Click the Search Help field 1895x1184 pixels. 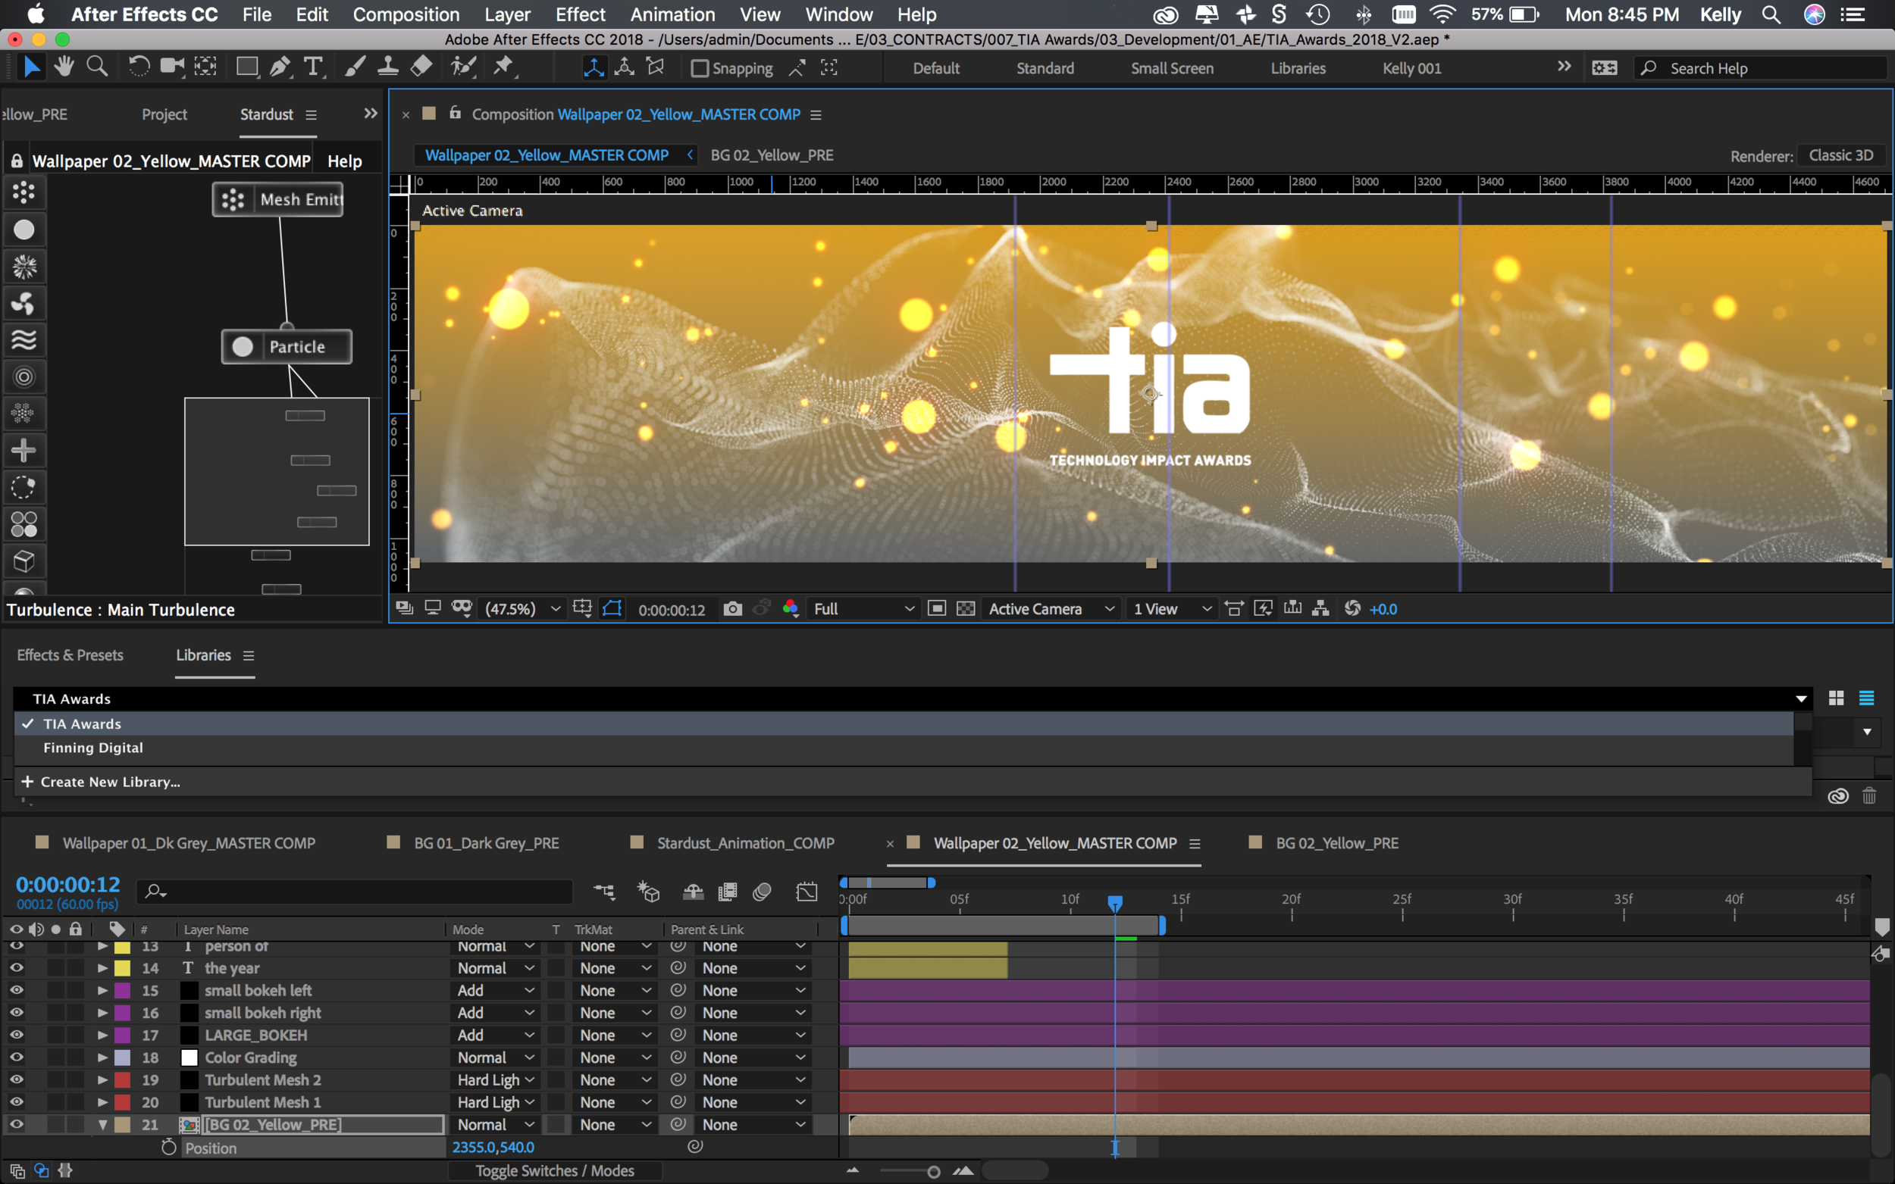pyautogui.click(x=1760, y=68)
